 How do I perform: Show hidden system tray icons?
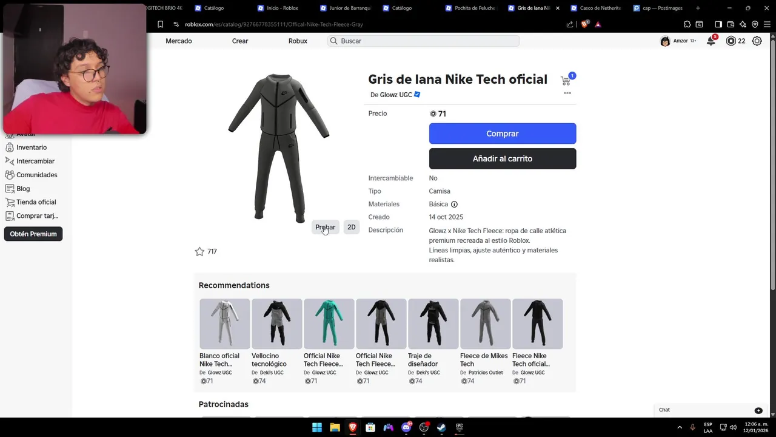click(680, 427)
